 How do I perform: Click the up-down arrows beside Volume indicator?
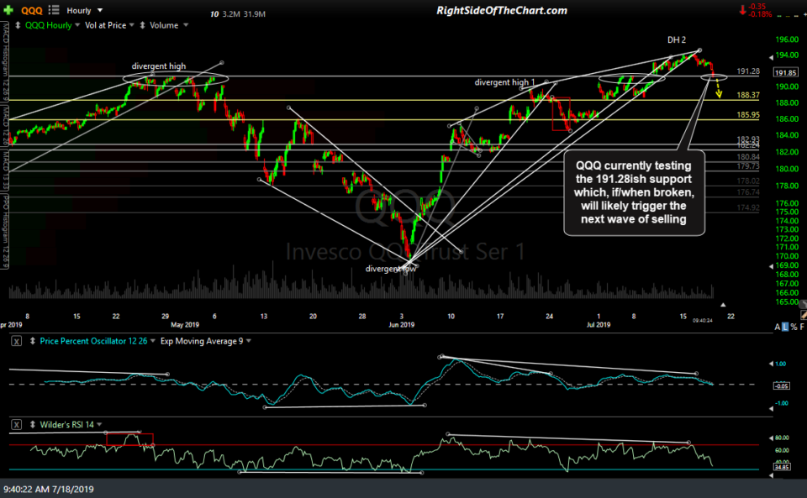144,24
